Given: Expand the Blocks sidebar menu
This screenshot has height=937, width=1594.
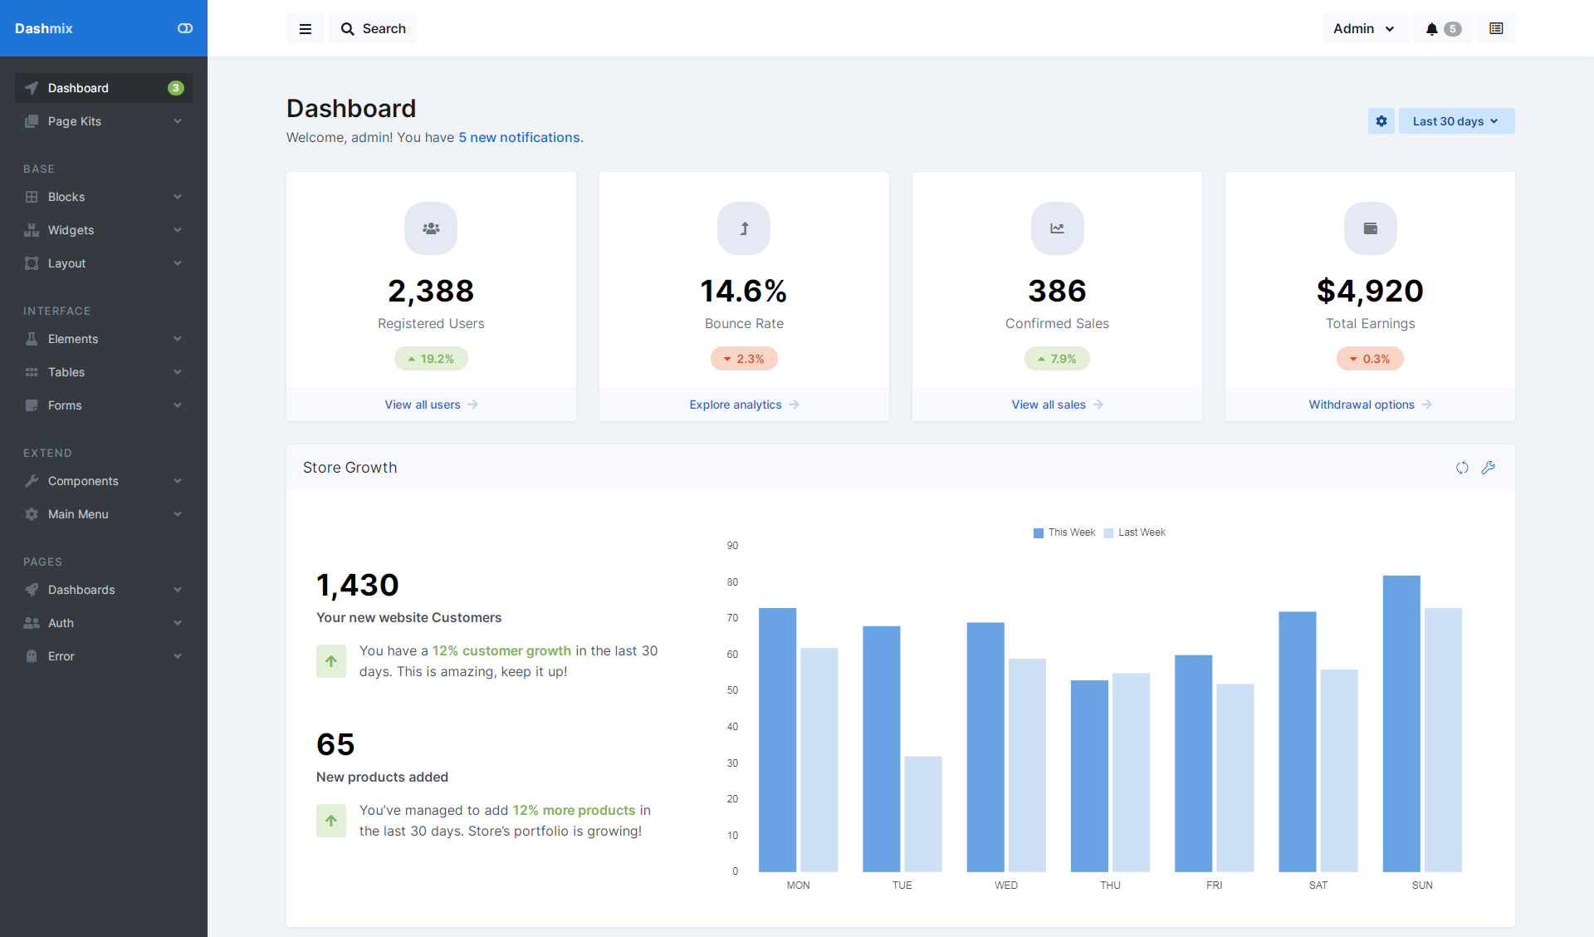Looking at the screenshot, I should [100, 196].
